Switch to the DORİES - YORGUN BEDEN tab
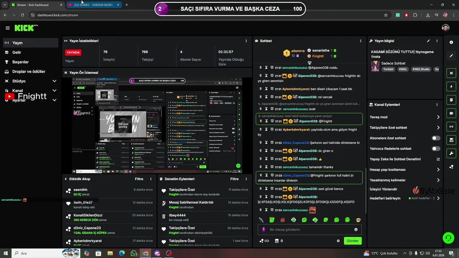 (94, 5)
